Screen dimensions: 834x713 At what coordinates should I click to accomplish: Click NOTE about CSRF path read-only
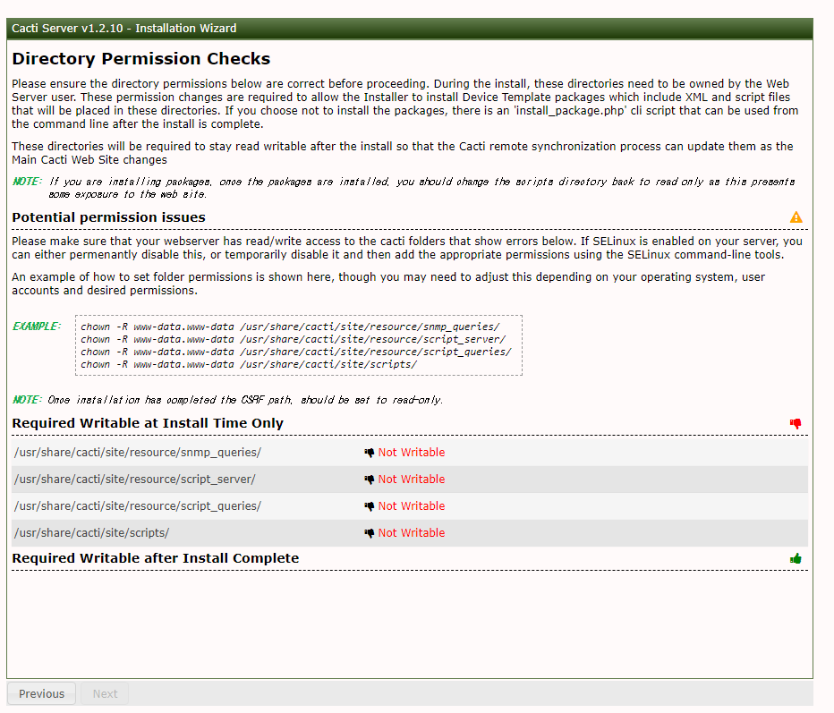227,400
